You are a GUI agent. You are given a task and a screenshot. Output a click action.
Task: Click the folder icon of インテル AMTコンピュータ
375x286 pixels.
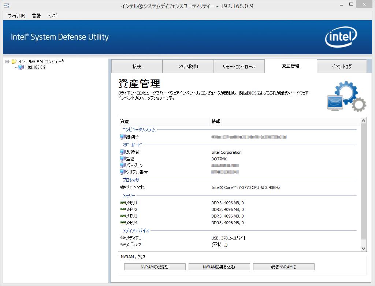[x=14, y=62]
